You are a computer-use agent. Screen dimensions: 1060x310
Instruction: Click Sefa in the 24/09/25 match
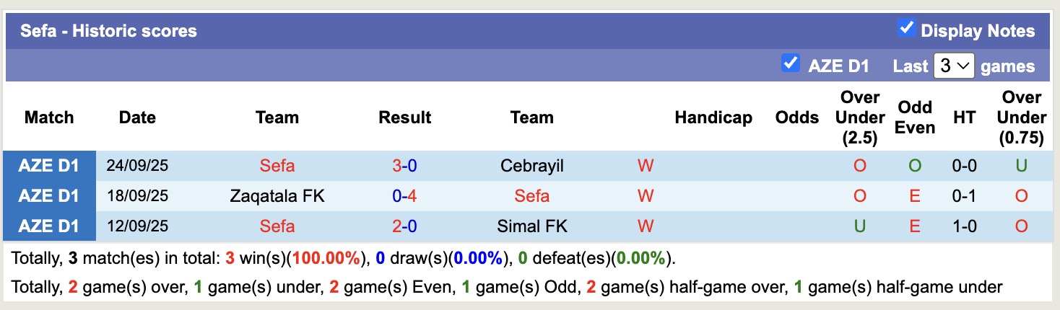[x=277, y=166]
